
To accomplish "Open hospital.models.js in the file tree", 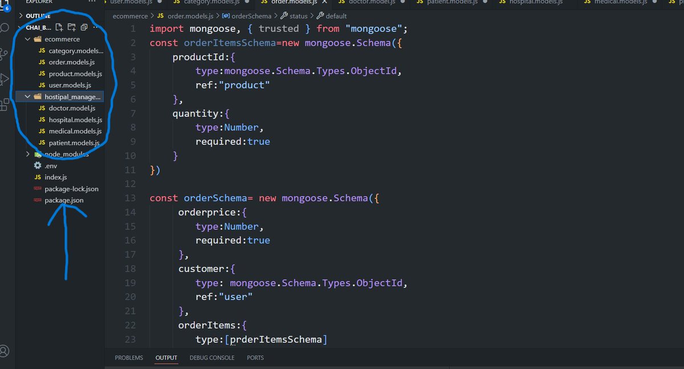I will [x=75, y=120].
